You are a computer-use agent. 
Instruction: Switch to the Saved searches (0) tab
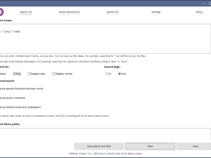pos(69,12)
